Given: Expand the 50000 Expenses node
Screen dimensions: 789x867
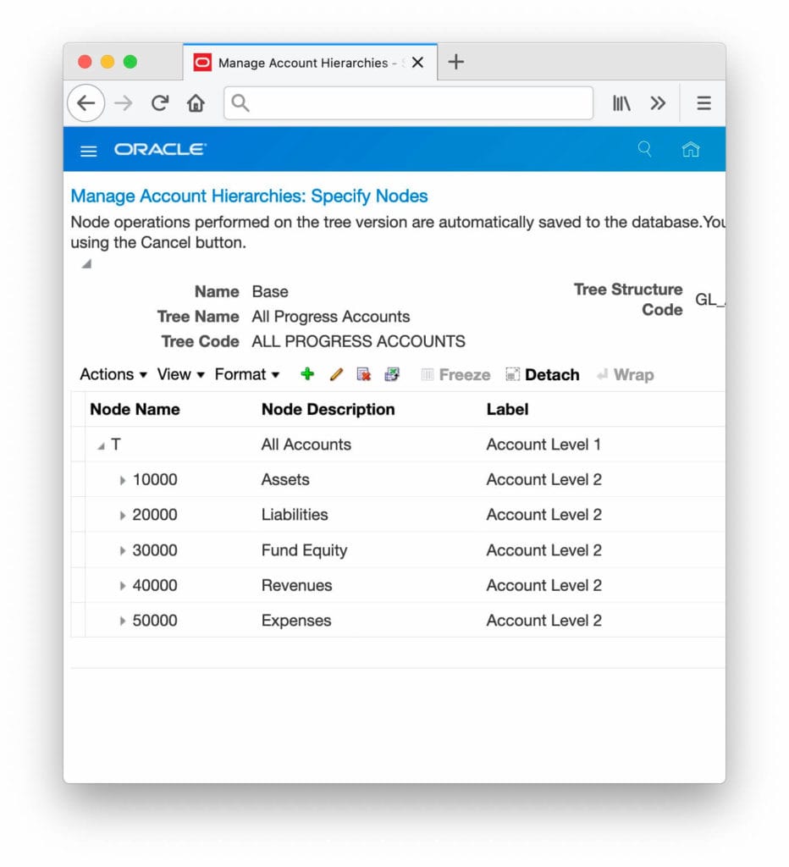Looking at the screenshot, I should tap(124, 620).
